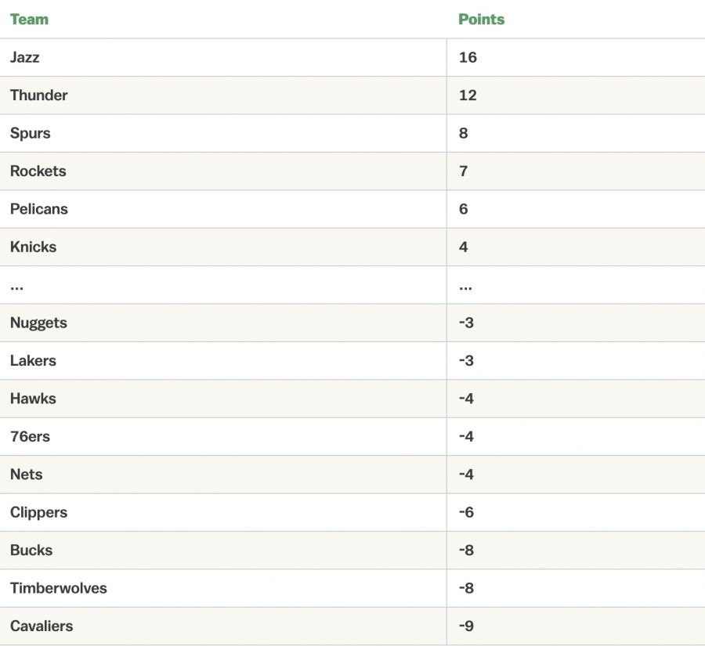Select the Cavaliers team cell

point(42,626)
